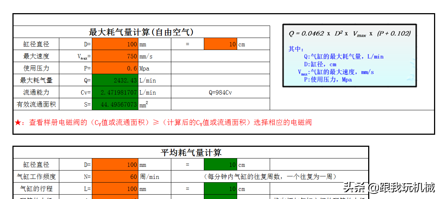Image resolution: width=441 pixels, height=199 pixels.
Task: Select the S= symbol cell
Action: 76,104
